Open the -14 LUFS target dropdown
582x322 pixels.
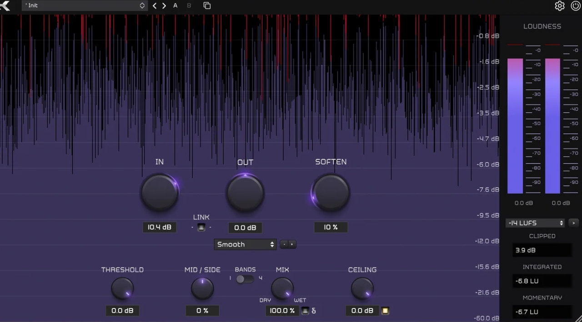[535, 223]
